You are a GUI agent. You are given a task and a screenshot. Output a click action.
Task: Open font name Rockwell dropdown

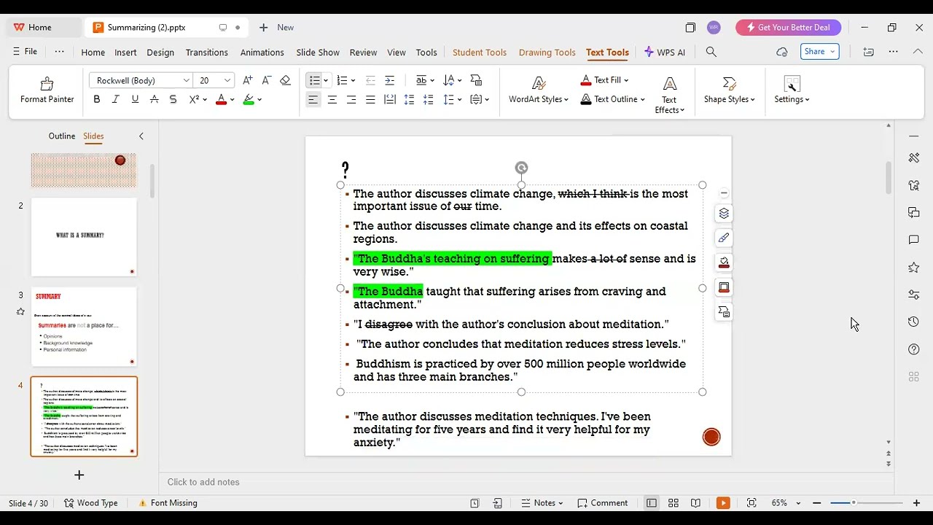(x=186, y=80)
